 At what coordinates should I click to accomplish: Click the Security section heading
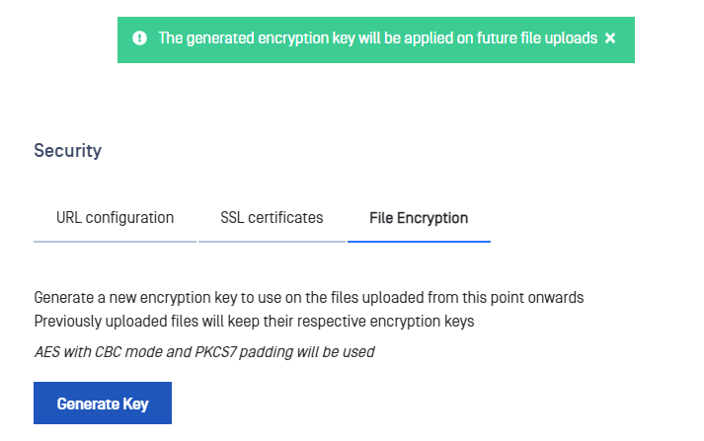68,151
